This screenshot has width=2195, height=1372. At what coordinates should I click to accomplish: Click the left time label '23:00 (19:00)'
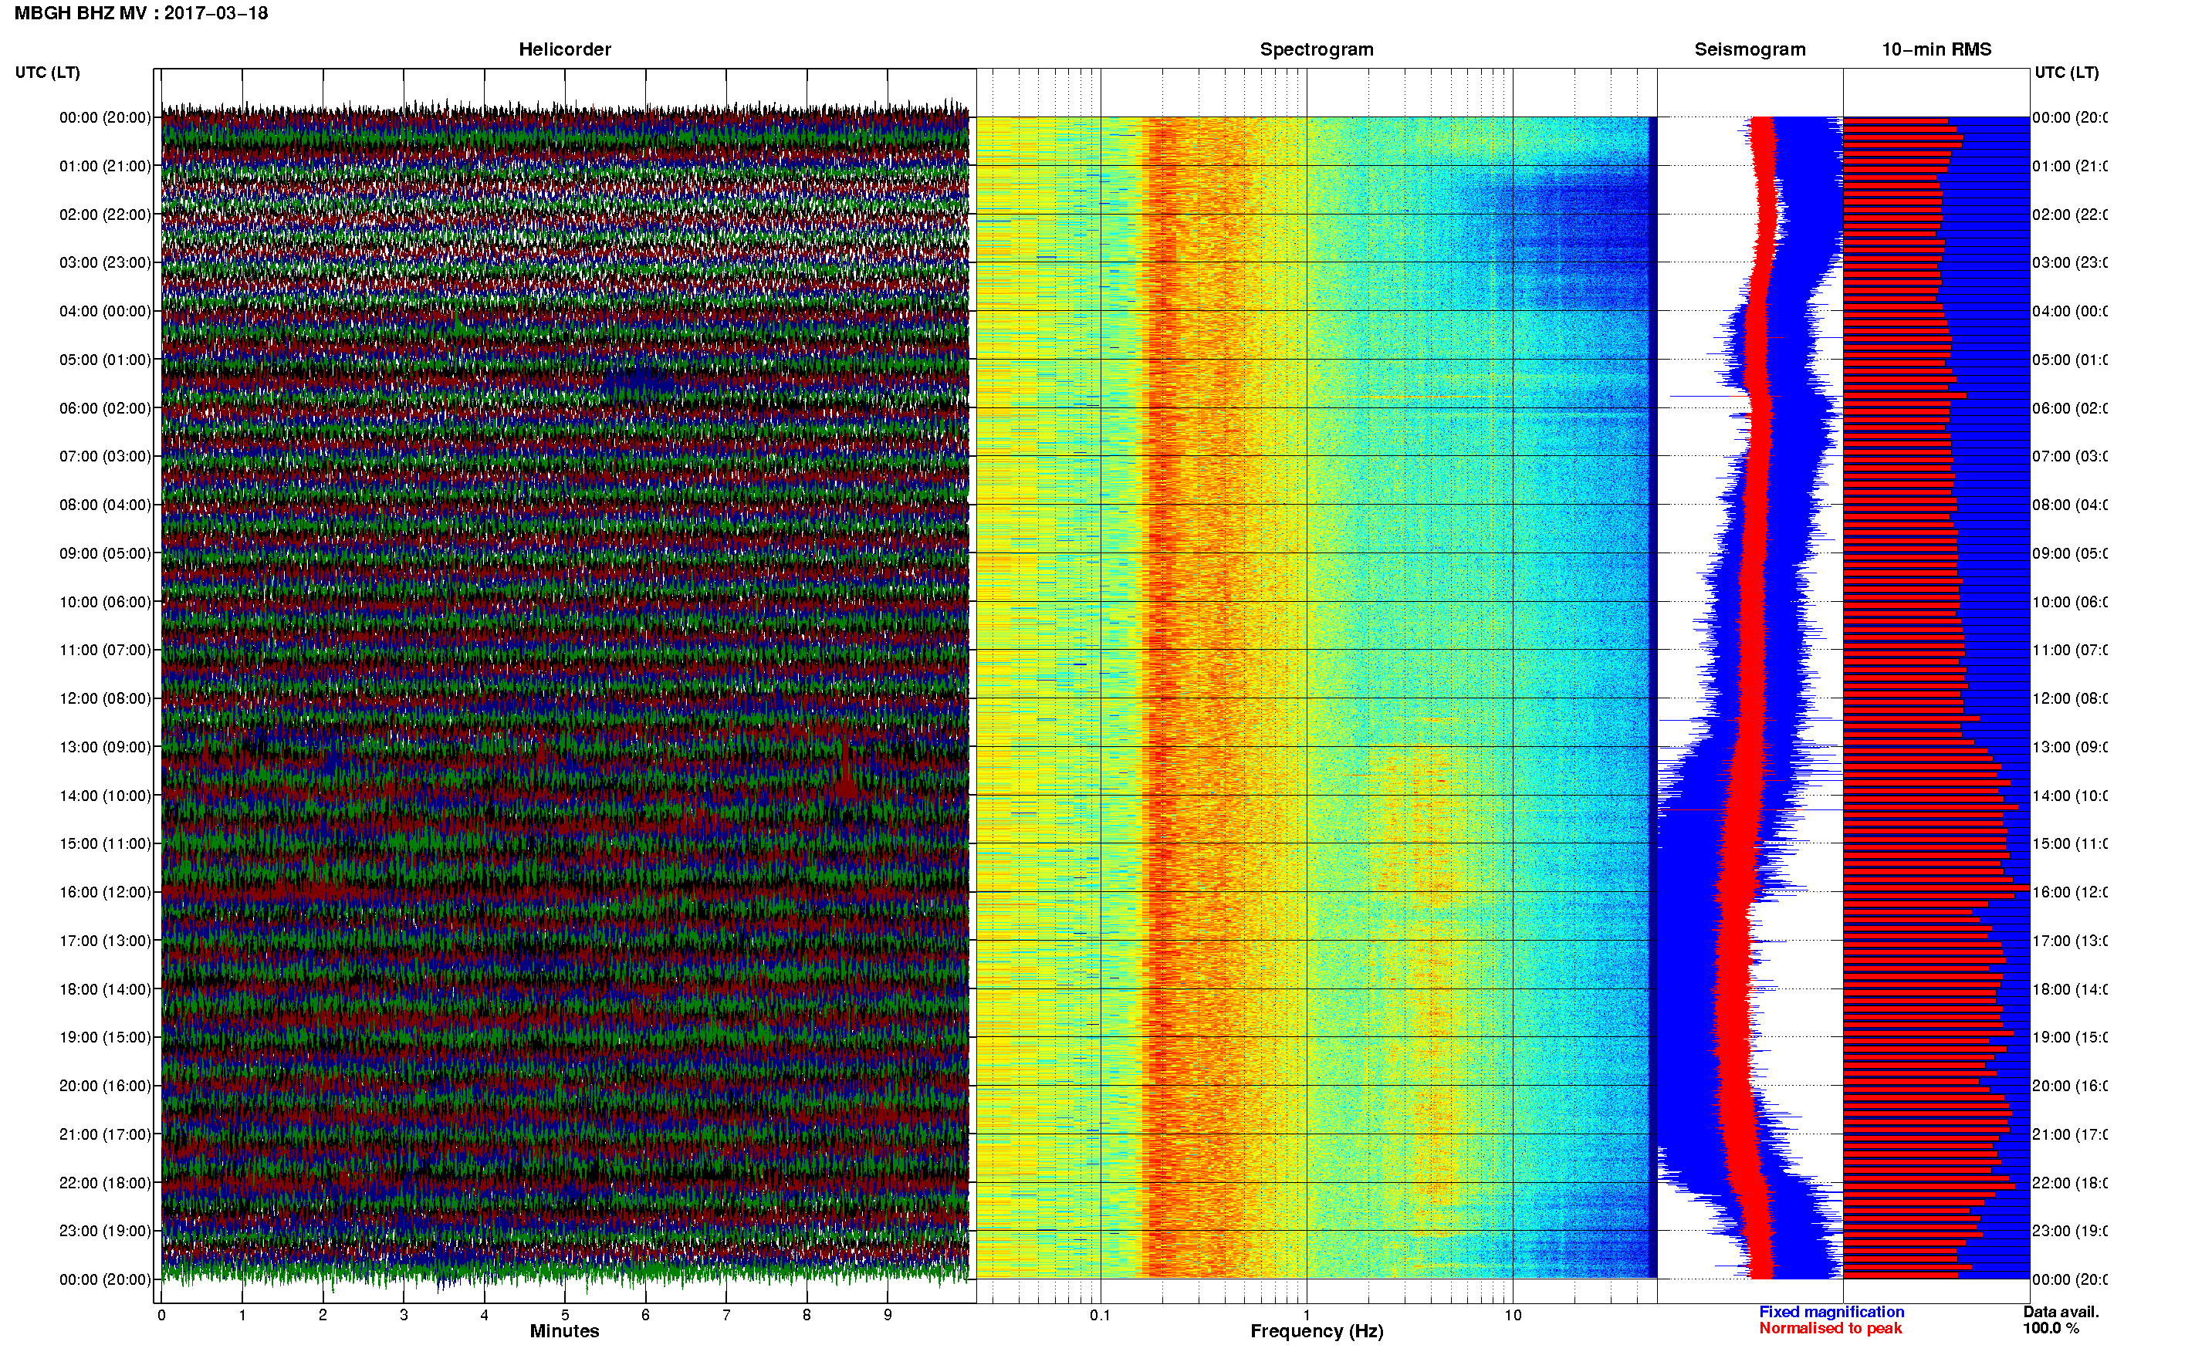(x=105, y=1231)
